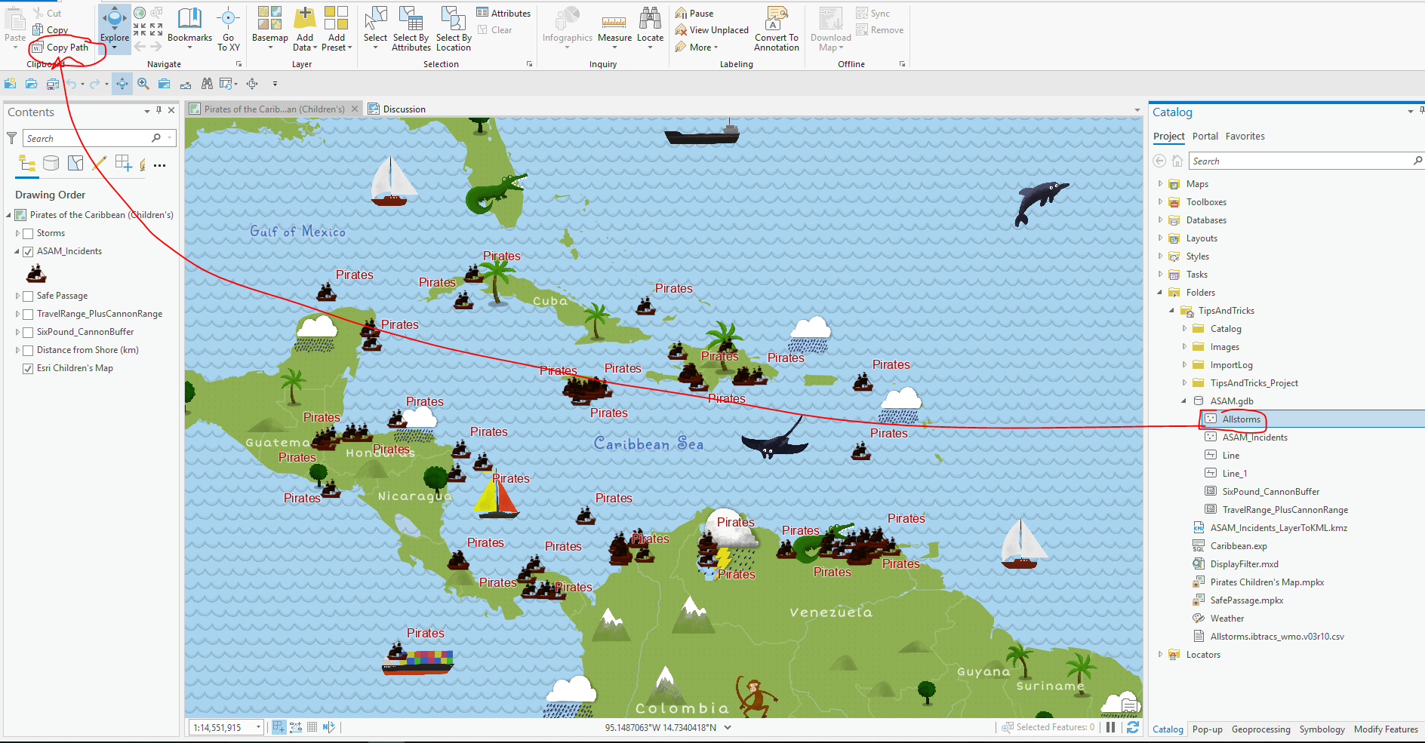The image size is (1425, 743).
Task: Turn on the Storms layer
Action: [28, 234]
